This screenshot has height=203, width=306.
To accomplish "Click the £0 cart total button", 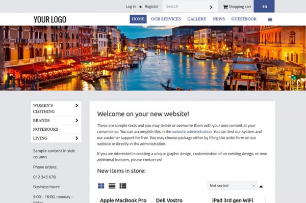I will [264, 7].
